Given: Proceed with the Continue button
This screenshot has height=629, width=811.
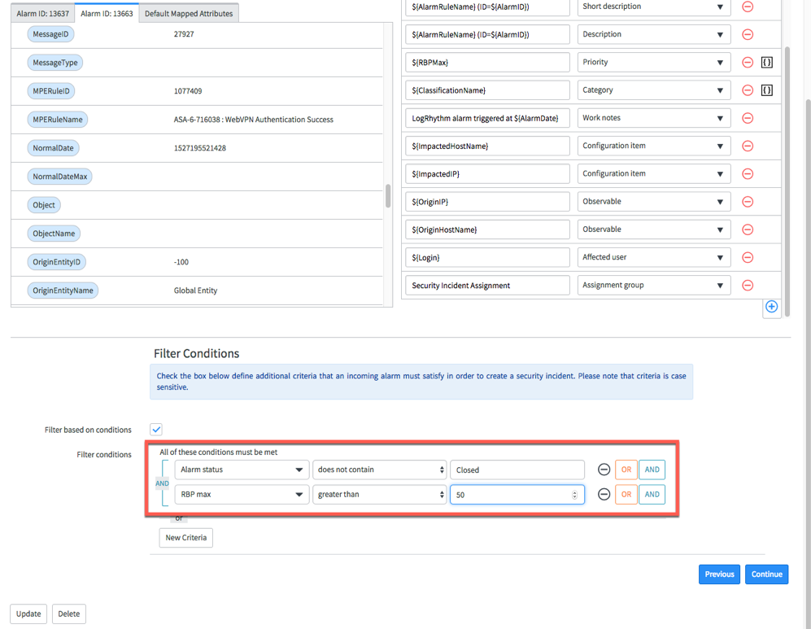Looking at the screenshot, I should pyautogui.click(x=766, y=574).
